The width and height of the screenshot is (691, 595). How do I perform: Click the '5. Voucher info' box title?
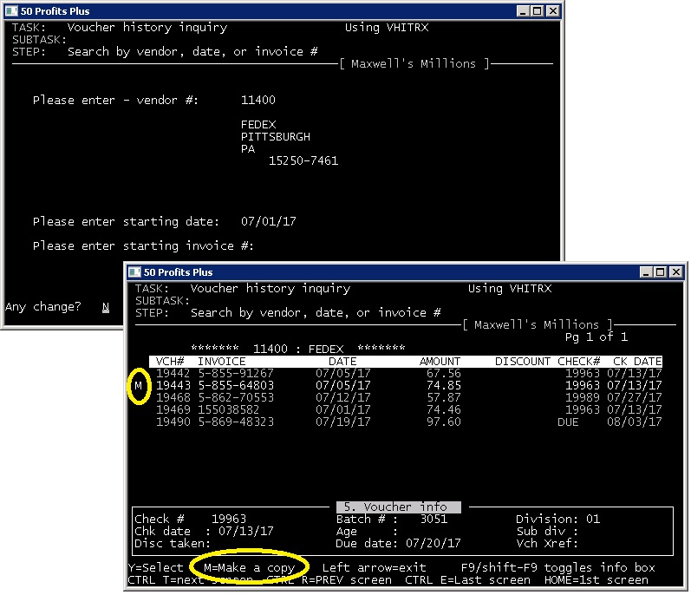click(398, 507)
